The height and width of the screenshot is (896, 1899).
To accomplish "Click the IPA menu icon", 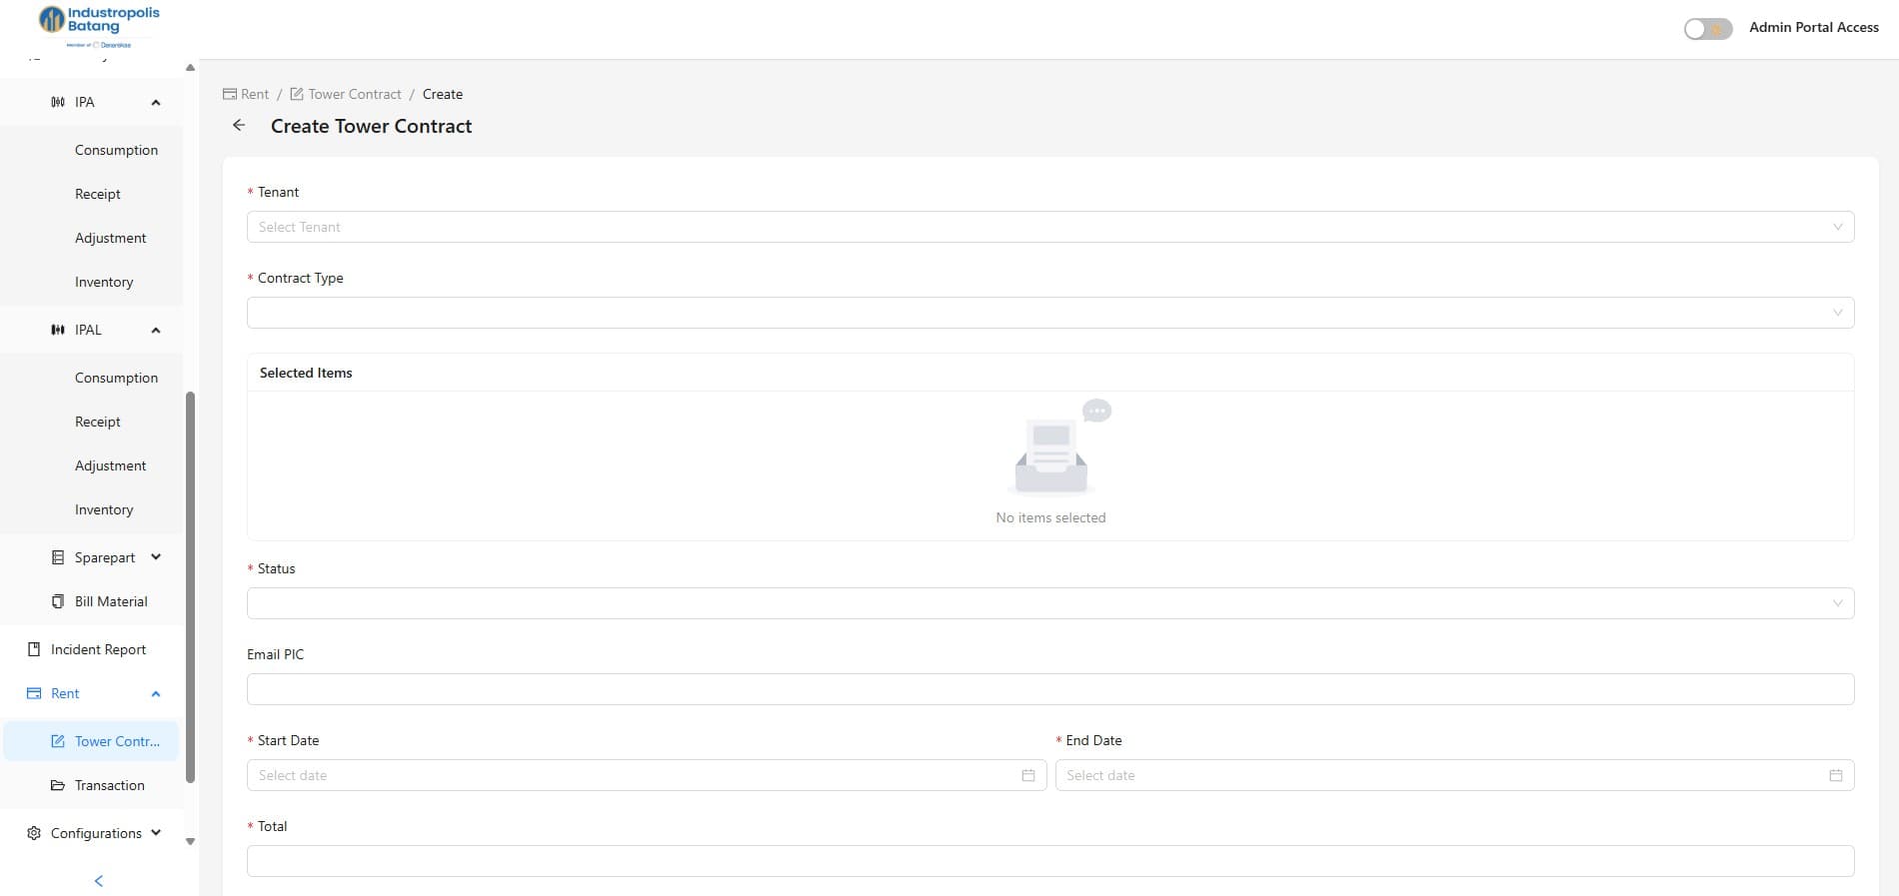I will (x=58, y=102).
